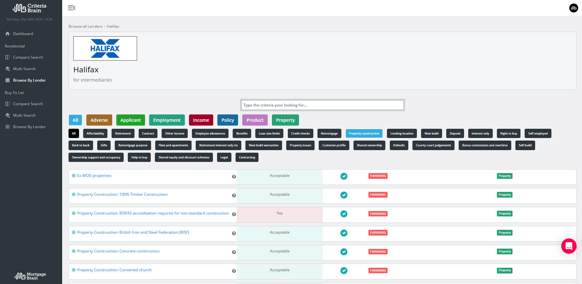Open Dashboard in the sidebar
Viewport: 582px width, 284px height.
coord(23,34)
